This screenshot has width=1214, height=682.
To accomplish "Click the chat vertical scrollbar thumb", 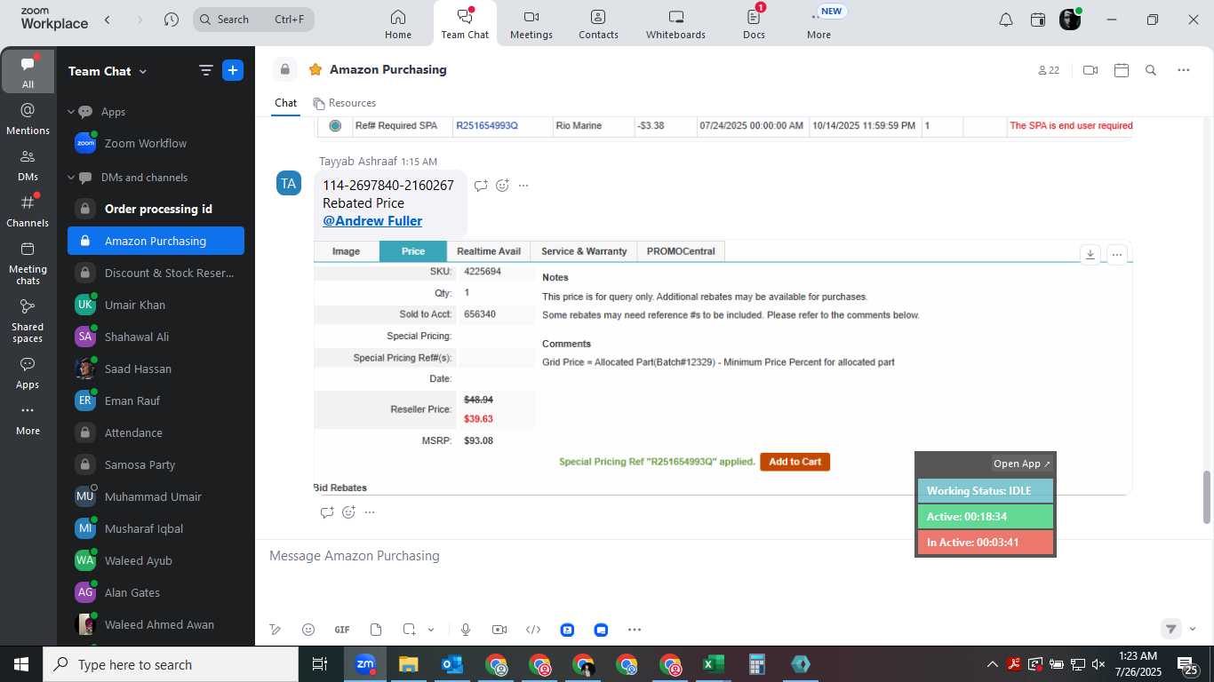I will 1206,497.
